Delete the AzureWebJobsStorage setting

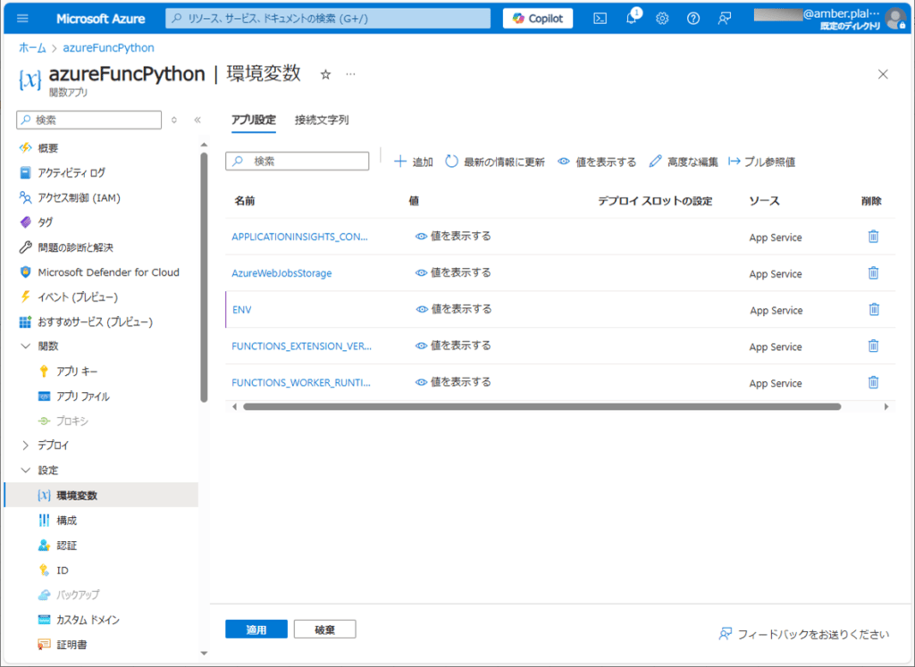(x=873, y=273)
